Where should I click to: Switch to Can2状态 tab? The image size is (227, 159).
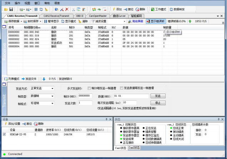134,148
